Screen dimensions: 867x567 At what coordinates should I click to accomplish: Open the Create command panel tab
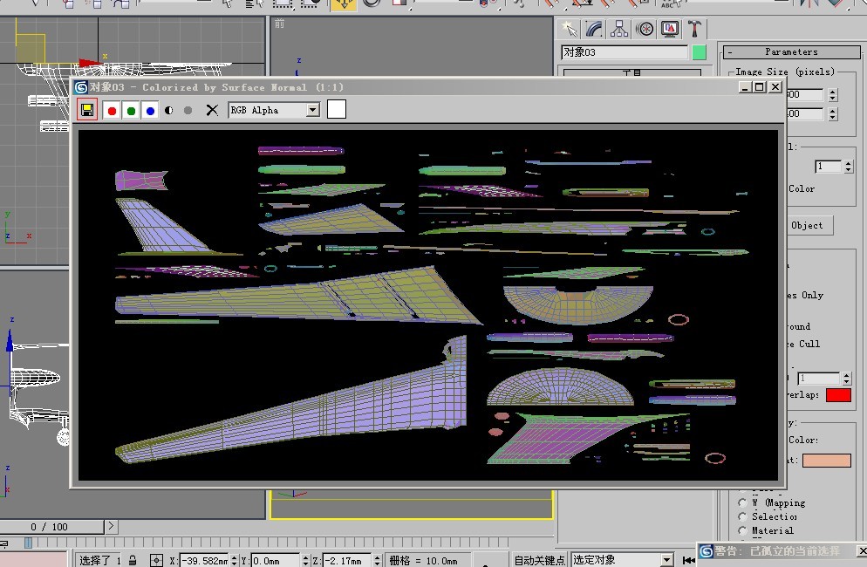point(569,29)
